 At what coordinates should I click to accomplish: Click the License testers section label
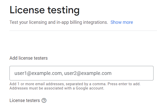tap(25, 100)
